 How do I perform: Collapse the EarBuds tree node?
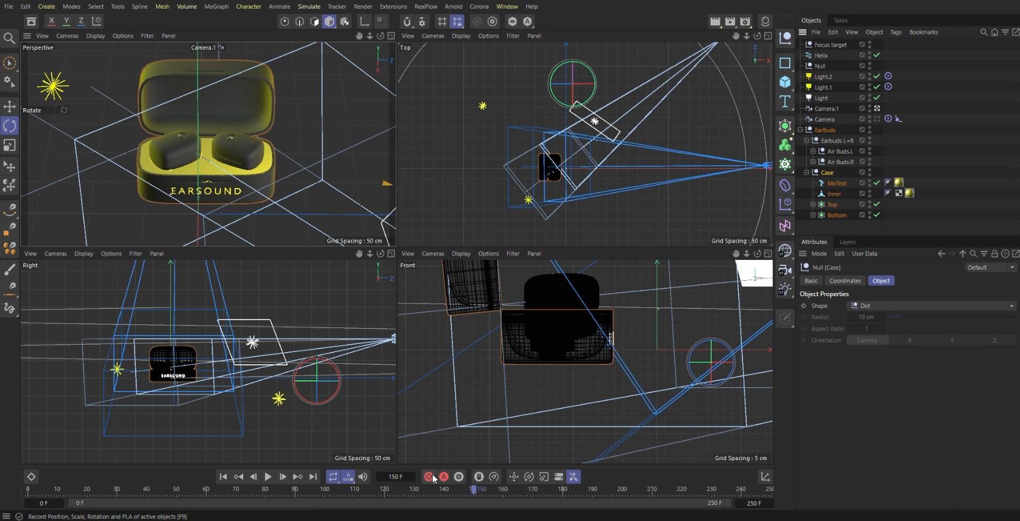pyautogui.click(x=800, y=130)
